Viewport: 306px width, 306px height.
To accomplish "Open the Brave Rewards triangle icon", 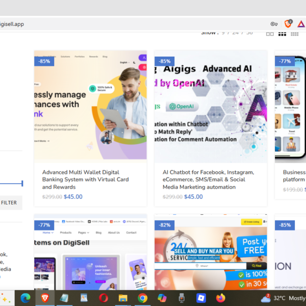I will pyautogui.click(x=301, y=24).
